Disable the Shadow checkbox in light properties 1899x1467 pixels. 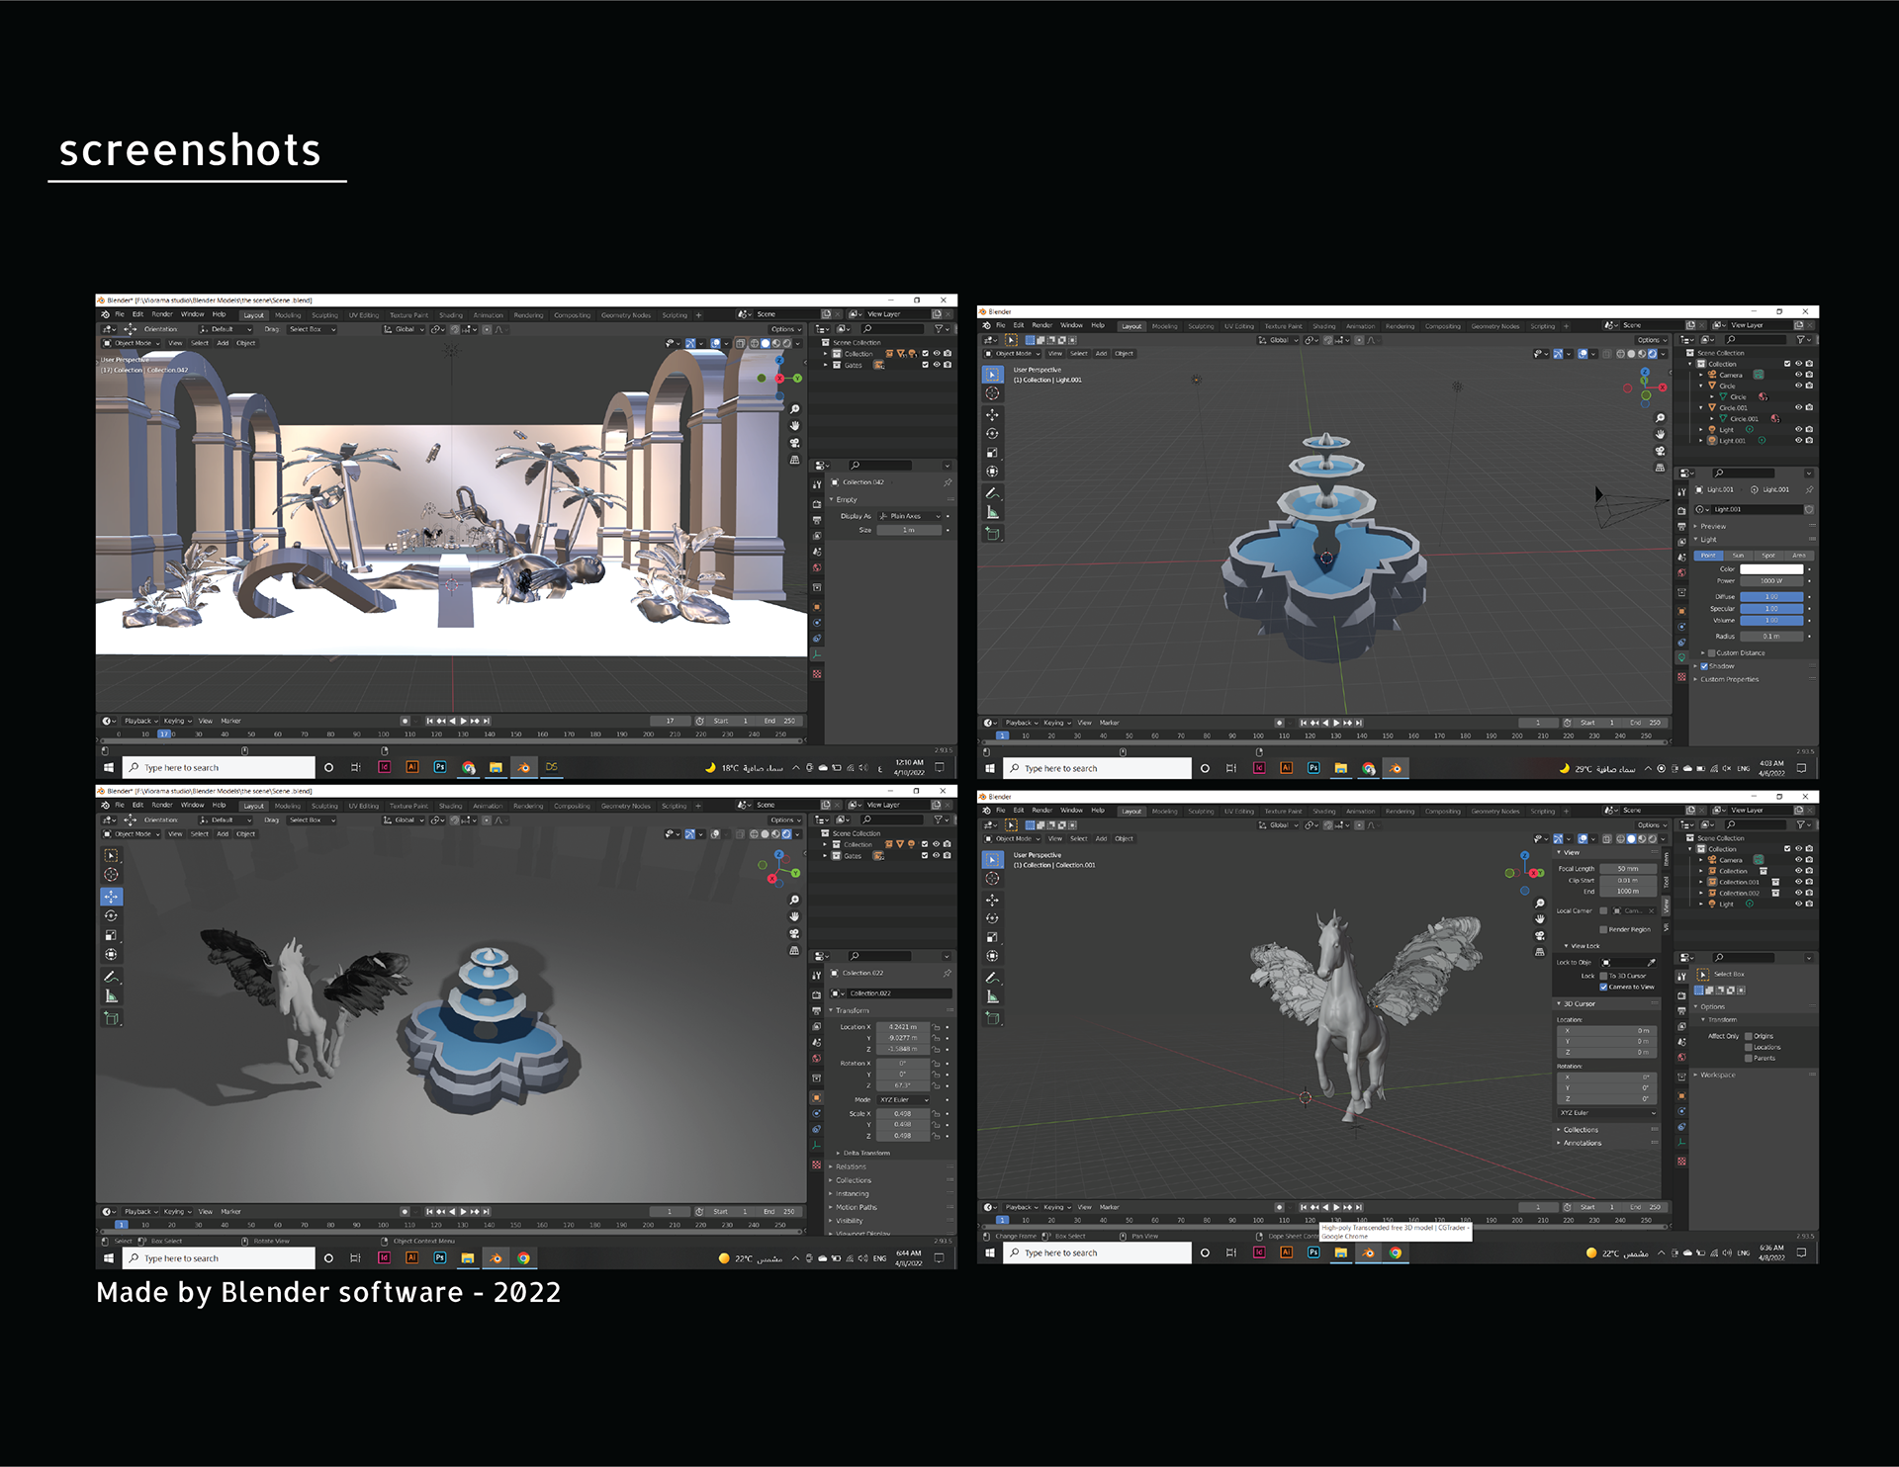click(1704, 666)
